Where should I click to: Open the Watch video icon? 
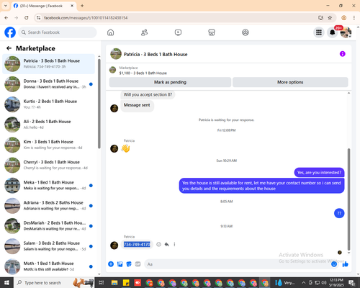pos(178,32)
